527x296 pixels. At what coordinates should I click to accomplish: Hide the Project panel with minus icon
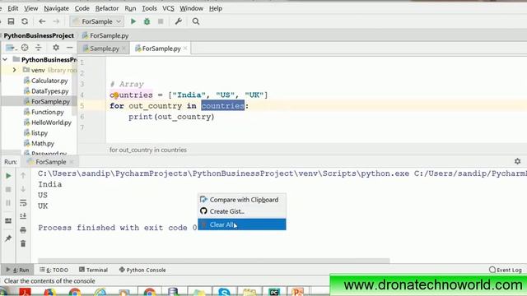[x=69, y=48]
